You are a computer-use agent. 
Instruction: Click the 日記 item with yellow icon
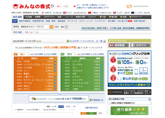[103, 17]
